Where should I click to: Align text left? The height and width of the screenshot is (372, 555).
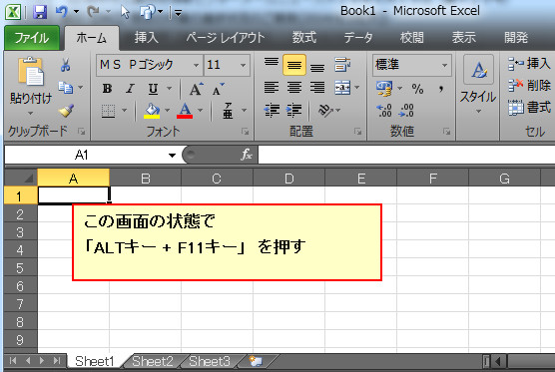[272, 87]
